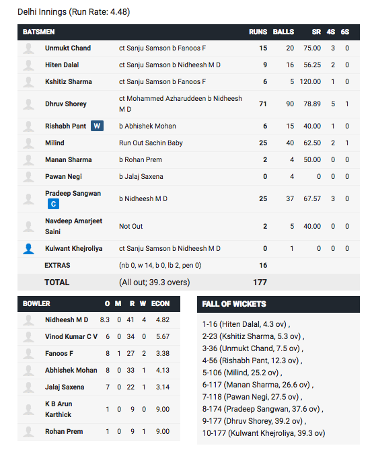This screenshot has height=452, width=372.
Task: Click the K B Arun Karthick bowler name
Action: click(59, 410)
